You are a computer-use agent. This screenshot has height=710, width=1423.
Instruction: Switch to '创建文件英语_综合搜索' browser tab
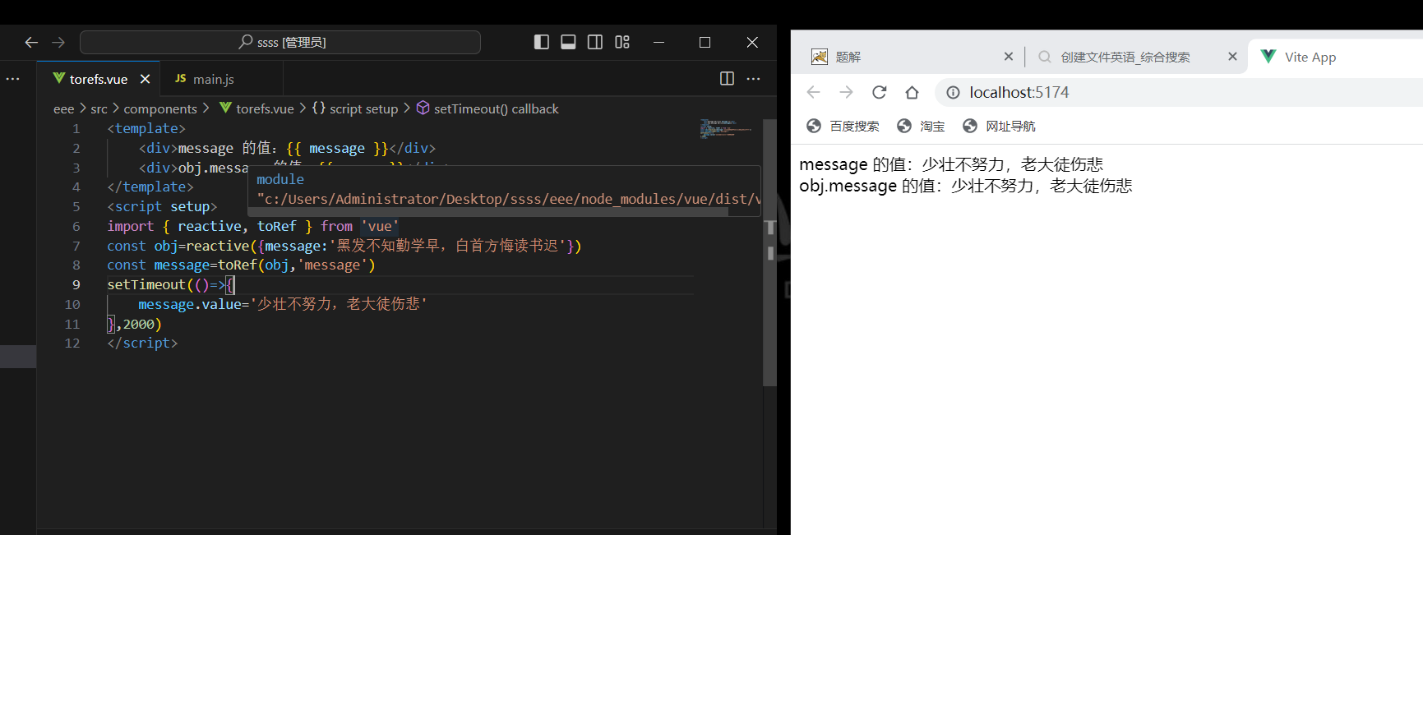(x=1125, y=57)
